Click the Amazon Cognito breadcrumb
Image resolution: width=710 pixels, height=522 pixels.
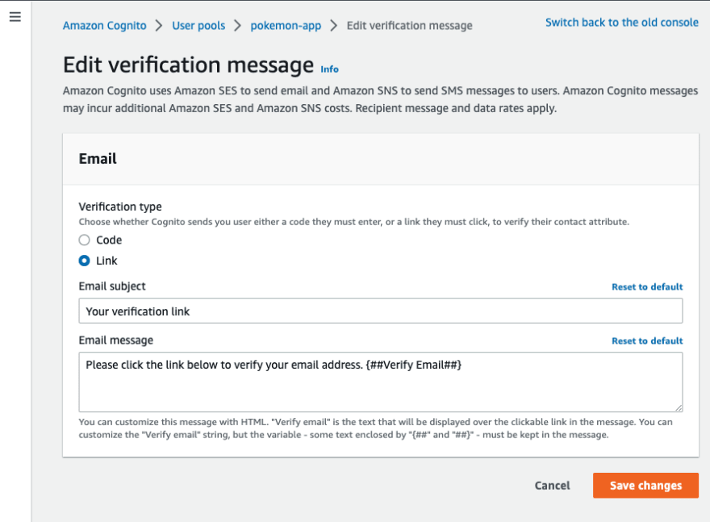105,26
